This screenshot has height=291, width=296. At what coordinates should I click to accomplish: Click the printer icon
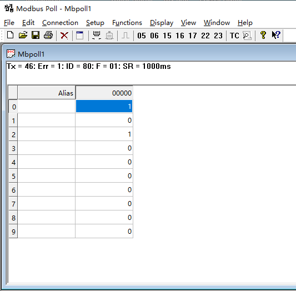pyautogui.click(x=48, y=36)
